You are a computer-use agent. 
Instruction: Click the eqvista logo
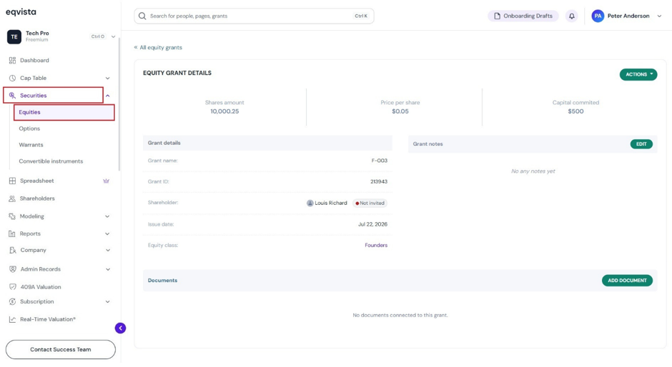click(x=21, y=12)
